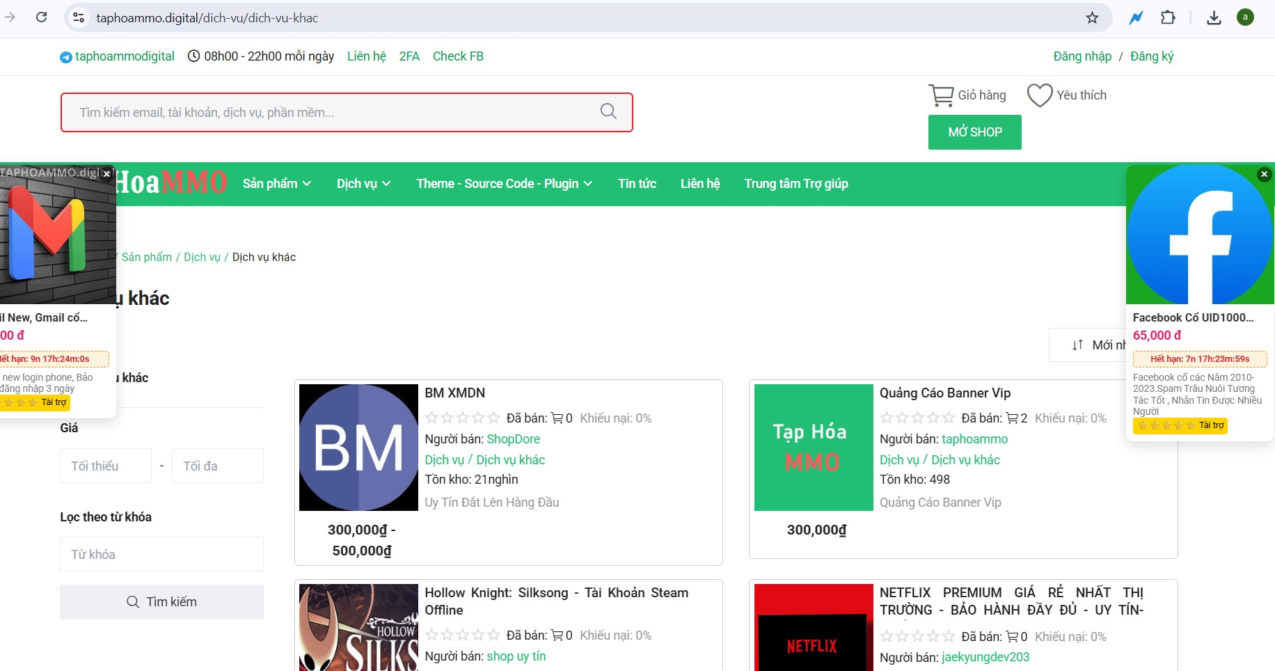
Task: Open the Theme - Source Code - Plugin dropdown
Action: [503, 184]
